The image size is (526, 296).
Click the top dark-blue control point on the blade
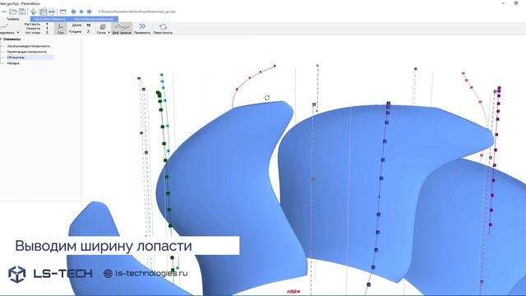coord(388,104)
